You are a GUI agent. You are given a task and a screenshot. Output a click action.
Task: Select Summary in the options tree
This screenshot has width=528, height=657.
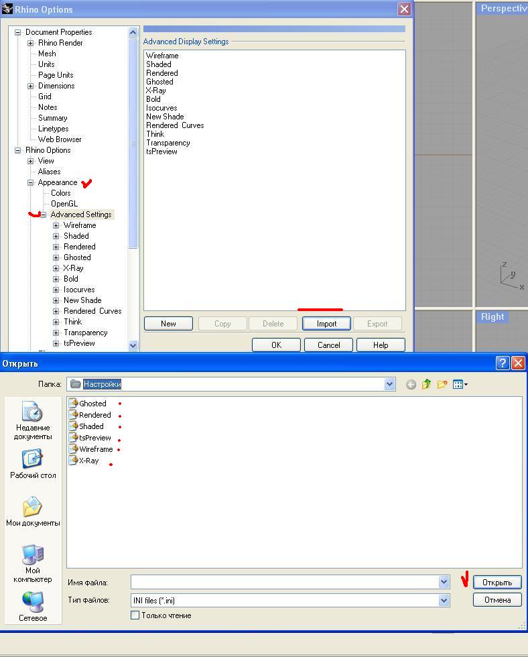[x=52, y=118]
